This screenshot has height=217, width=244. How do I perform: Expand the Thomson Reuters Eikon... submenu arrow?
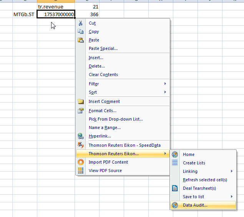point(165,154)
